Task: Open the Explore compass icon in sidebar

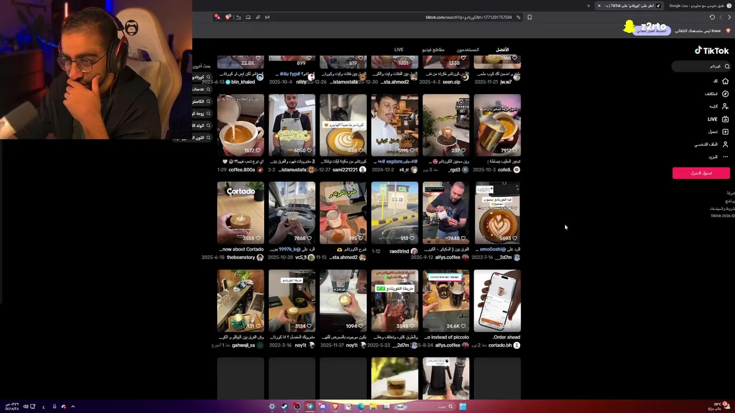Action: (725, 93)
